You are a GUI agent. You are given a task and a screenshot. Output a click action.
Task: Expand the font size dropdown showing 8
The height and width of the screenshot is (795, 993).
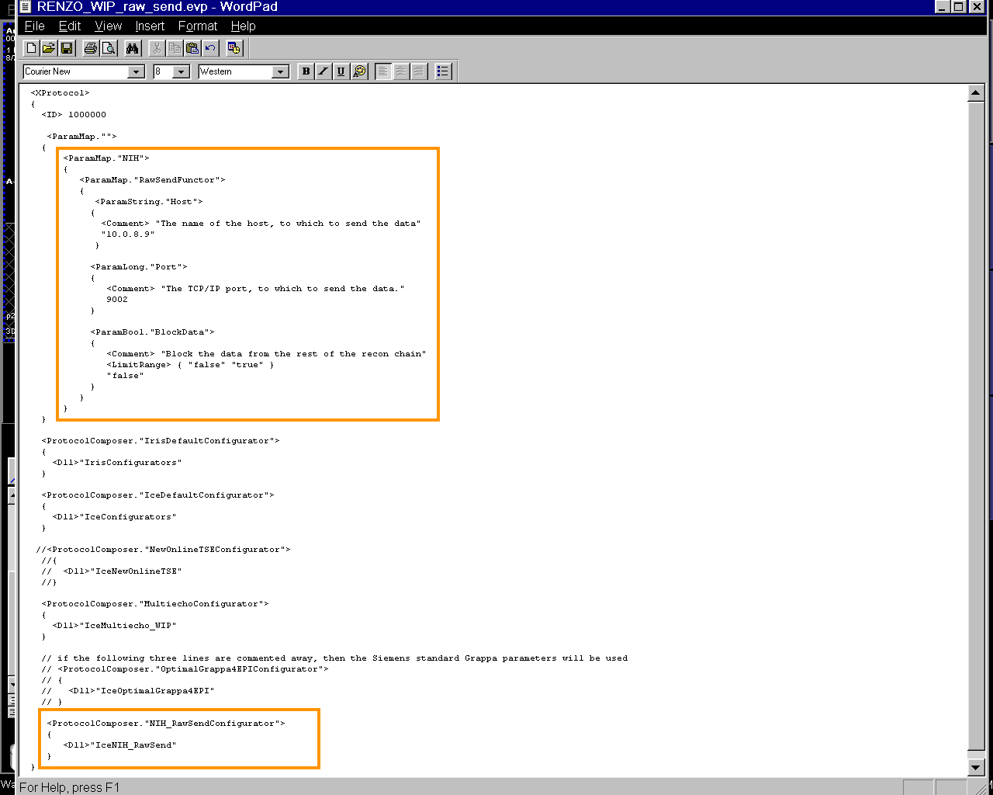point(182,71)
